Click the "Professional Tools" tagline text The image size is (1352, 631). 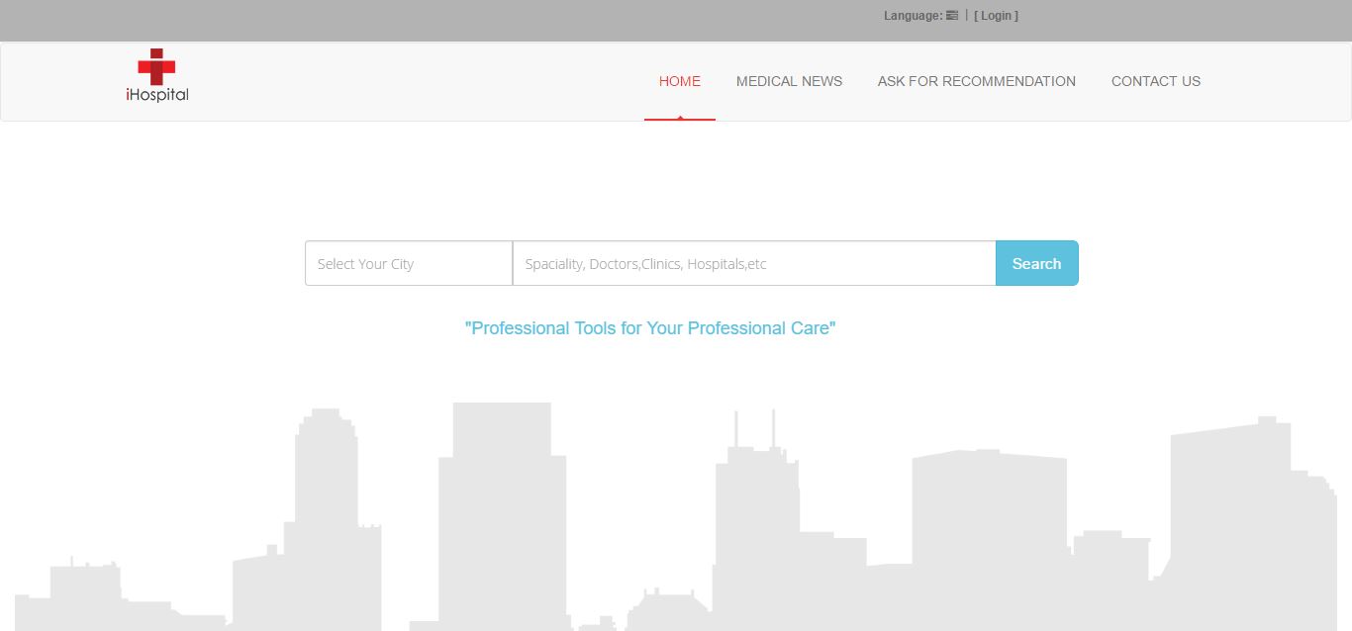click(650, 328)
